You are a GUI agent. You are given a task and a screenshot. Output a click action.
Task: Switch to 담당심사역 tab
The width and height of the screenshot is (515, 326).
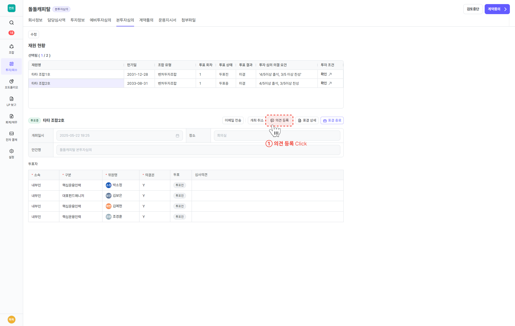(x=56, y=20)
